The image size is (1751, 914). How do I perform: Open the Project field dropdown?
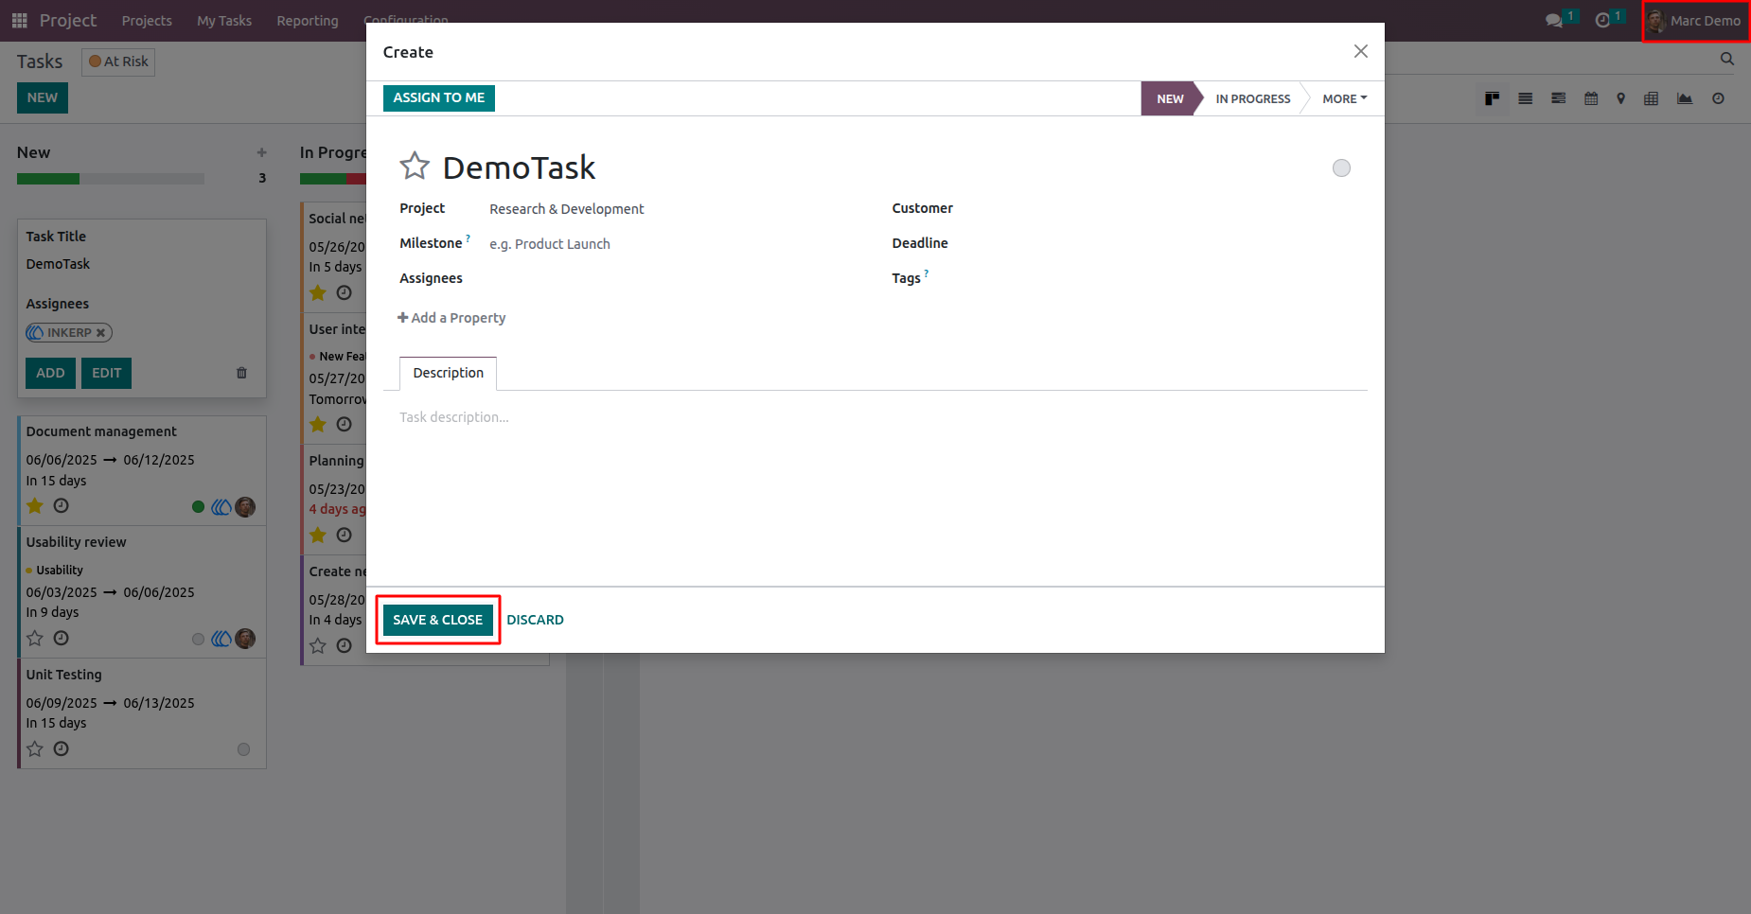pos(674,209)
